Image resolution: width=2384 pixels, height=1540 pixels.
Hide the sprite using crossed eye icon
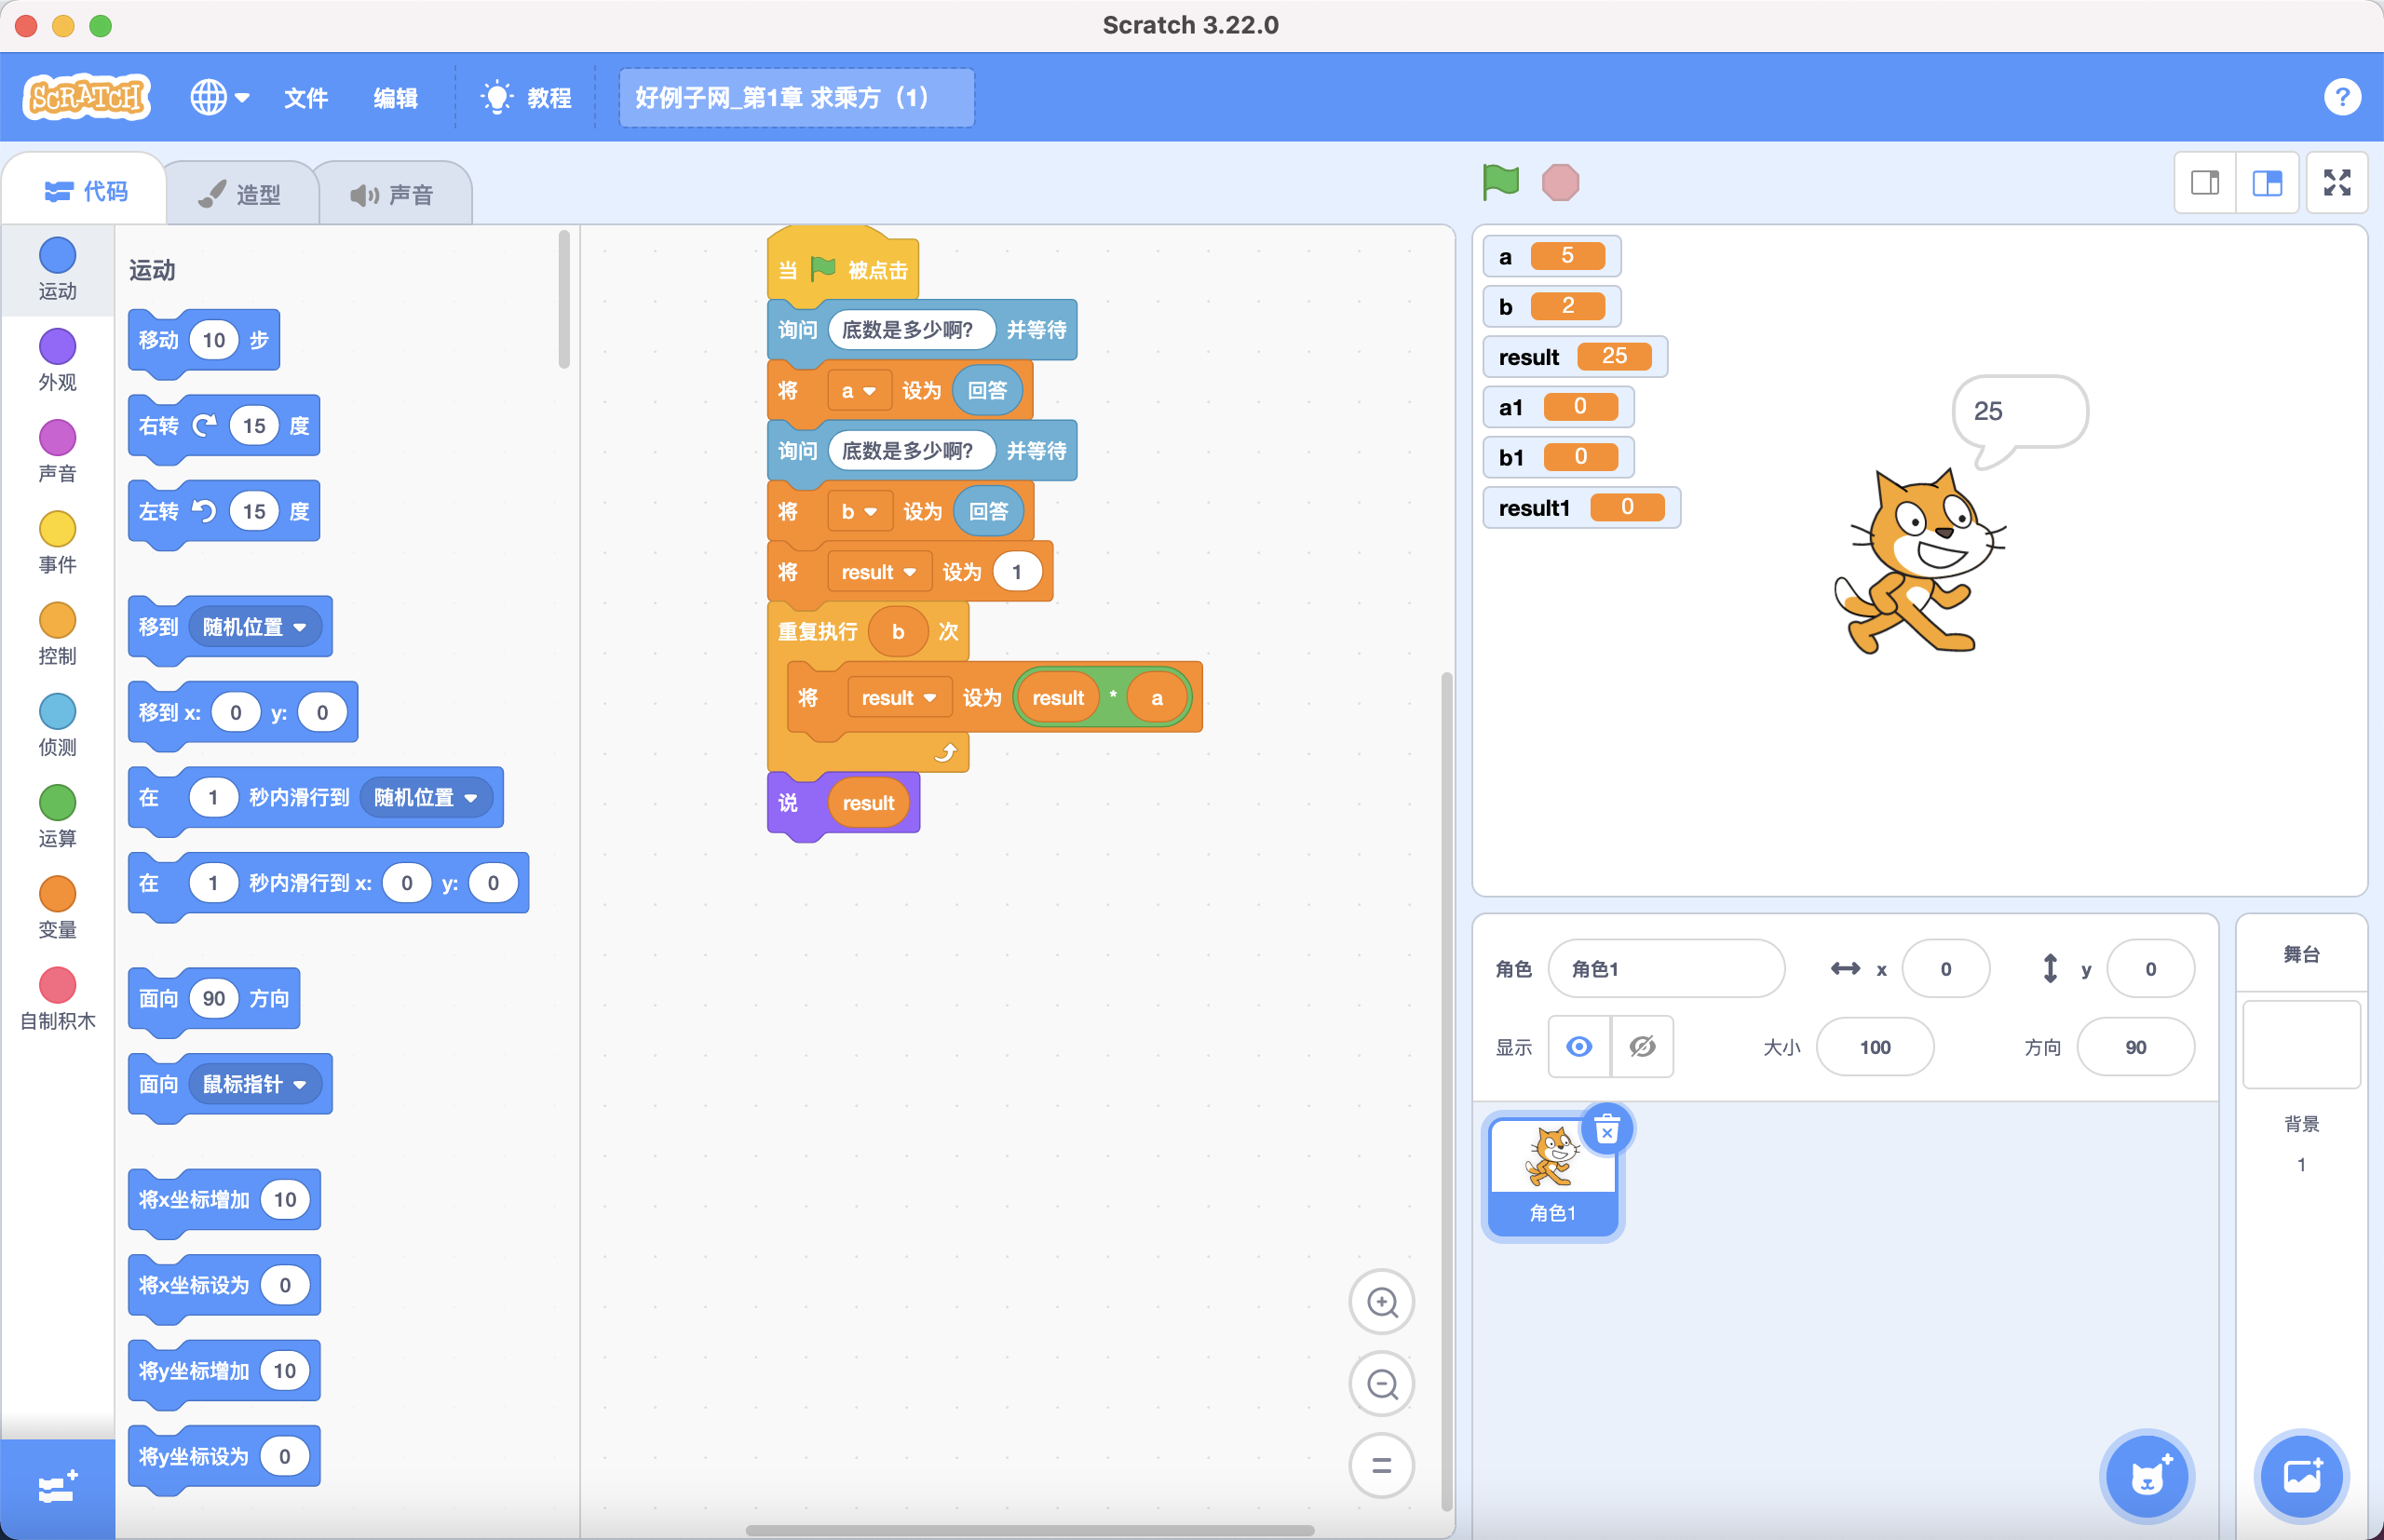pos(1642,1047)
